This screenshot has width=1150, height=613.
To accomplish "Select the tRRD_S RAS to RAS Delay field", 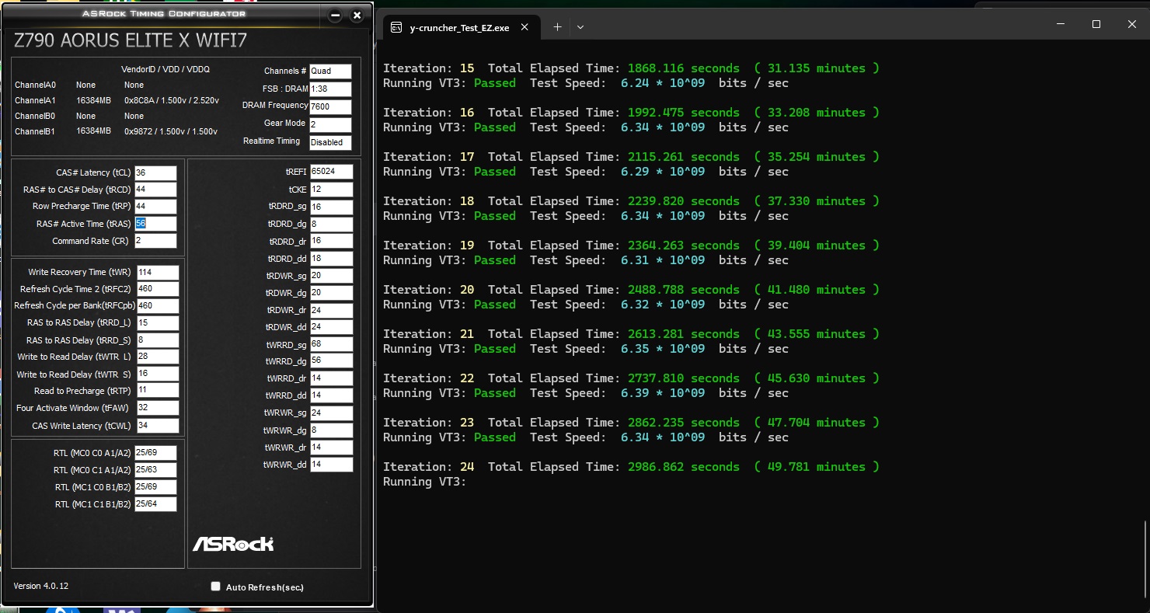I will coord(158,340).
